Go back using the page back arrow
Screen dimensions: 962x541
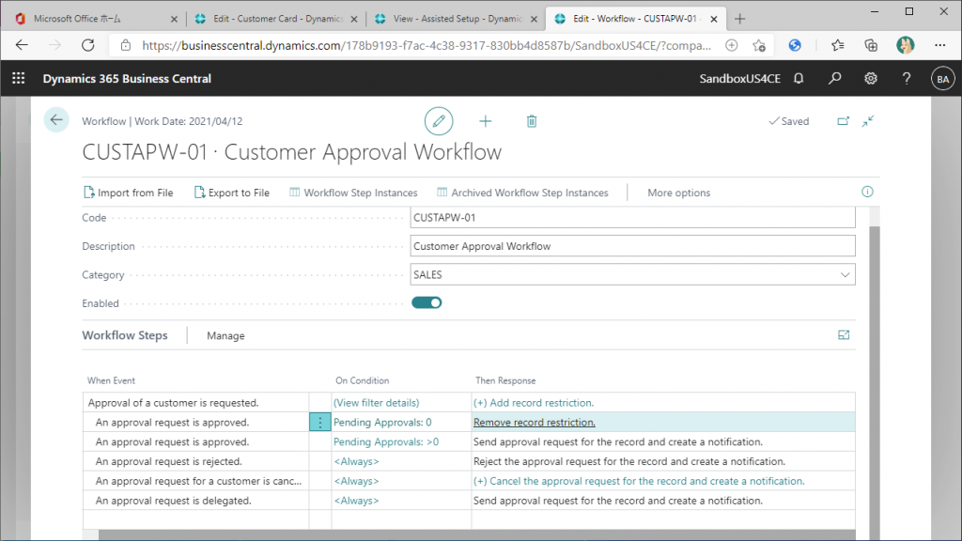[x=56, y=120]
